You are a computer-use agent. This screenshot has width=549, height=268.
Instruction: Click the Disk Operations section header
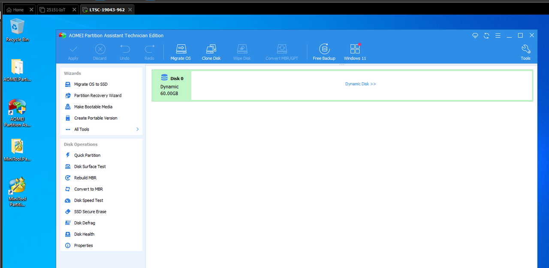pos(81,144)
